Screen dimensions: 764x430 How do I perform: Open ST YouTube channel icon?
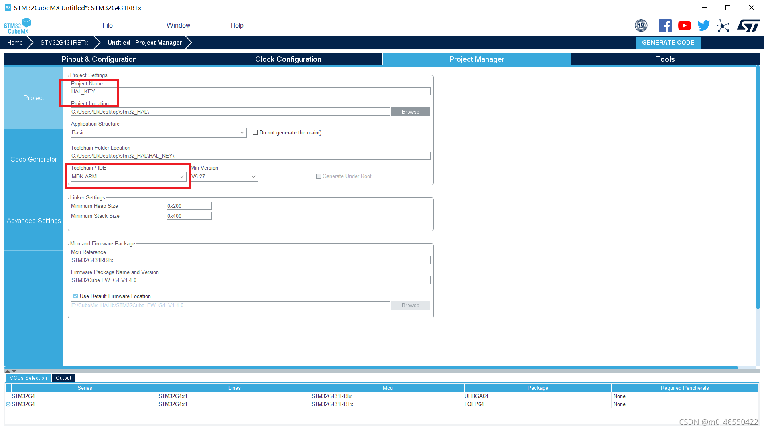click(x=684, y=26)
